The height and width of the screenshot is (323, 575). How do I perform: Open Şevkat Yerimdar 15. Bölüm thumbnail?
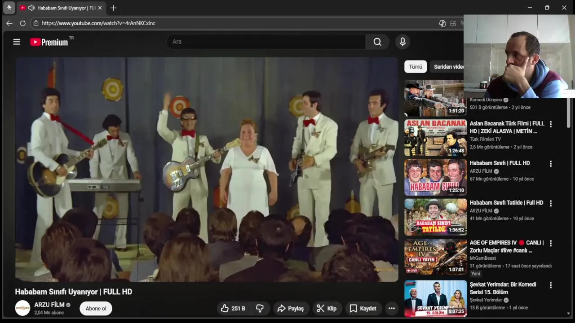[x=435, y=298]
